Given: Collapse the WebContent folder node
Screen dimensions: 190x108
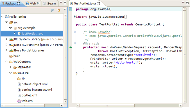Looking at the screenshot, I should click(x=6, y=61).
